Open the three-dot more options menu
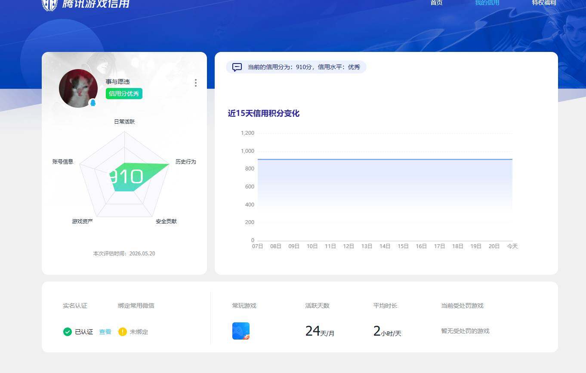586x373 pixels. 196,83
